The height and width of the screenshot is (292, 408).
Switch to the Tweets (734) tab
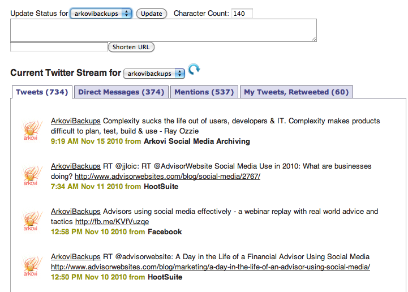coord(42,92)
